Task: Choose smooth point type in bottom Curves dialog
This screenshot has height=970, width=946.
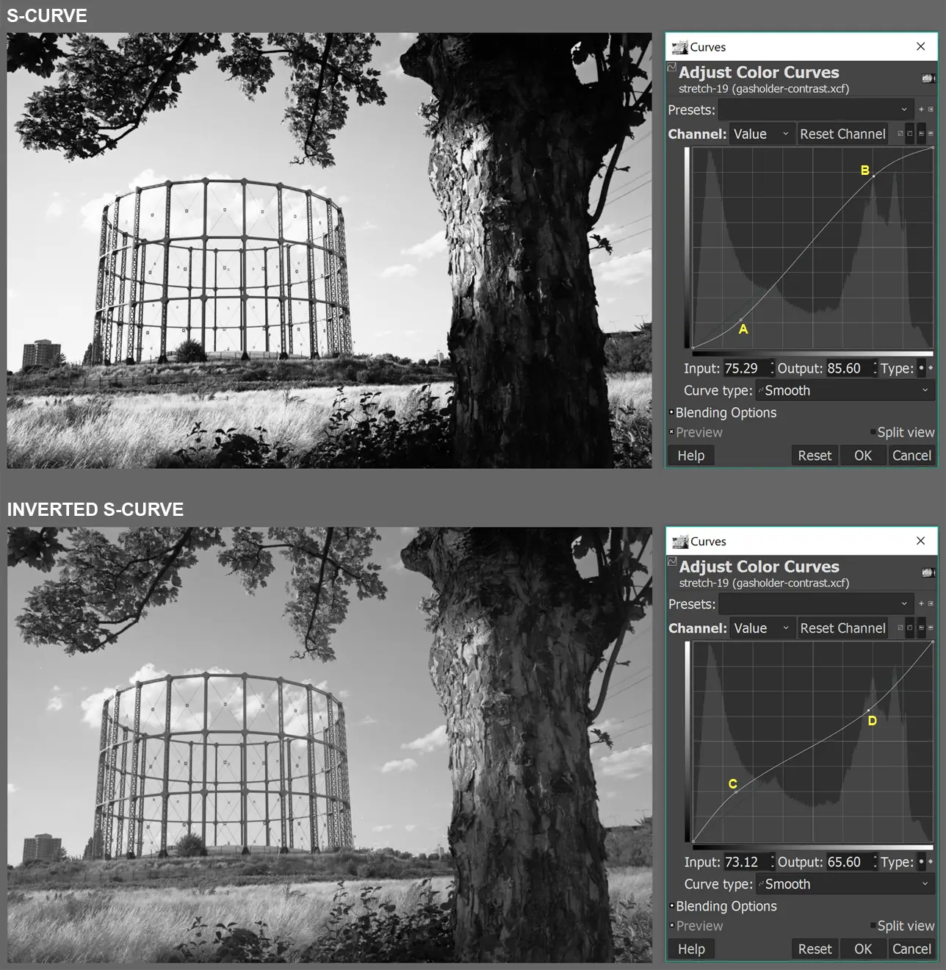Action: [921, 862]
